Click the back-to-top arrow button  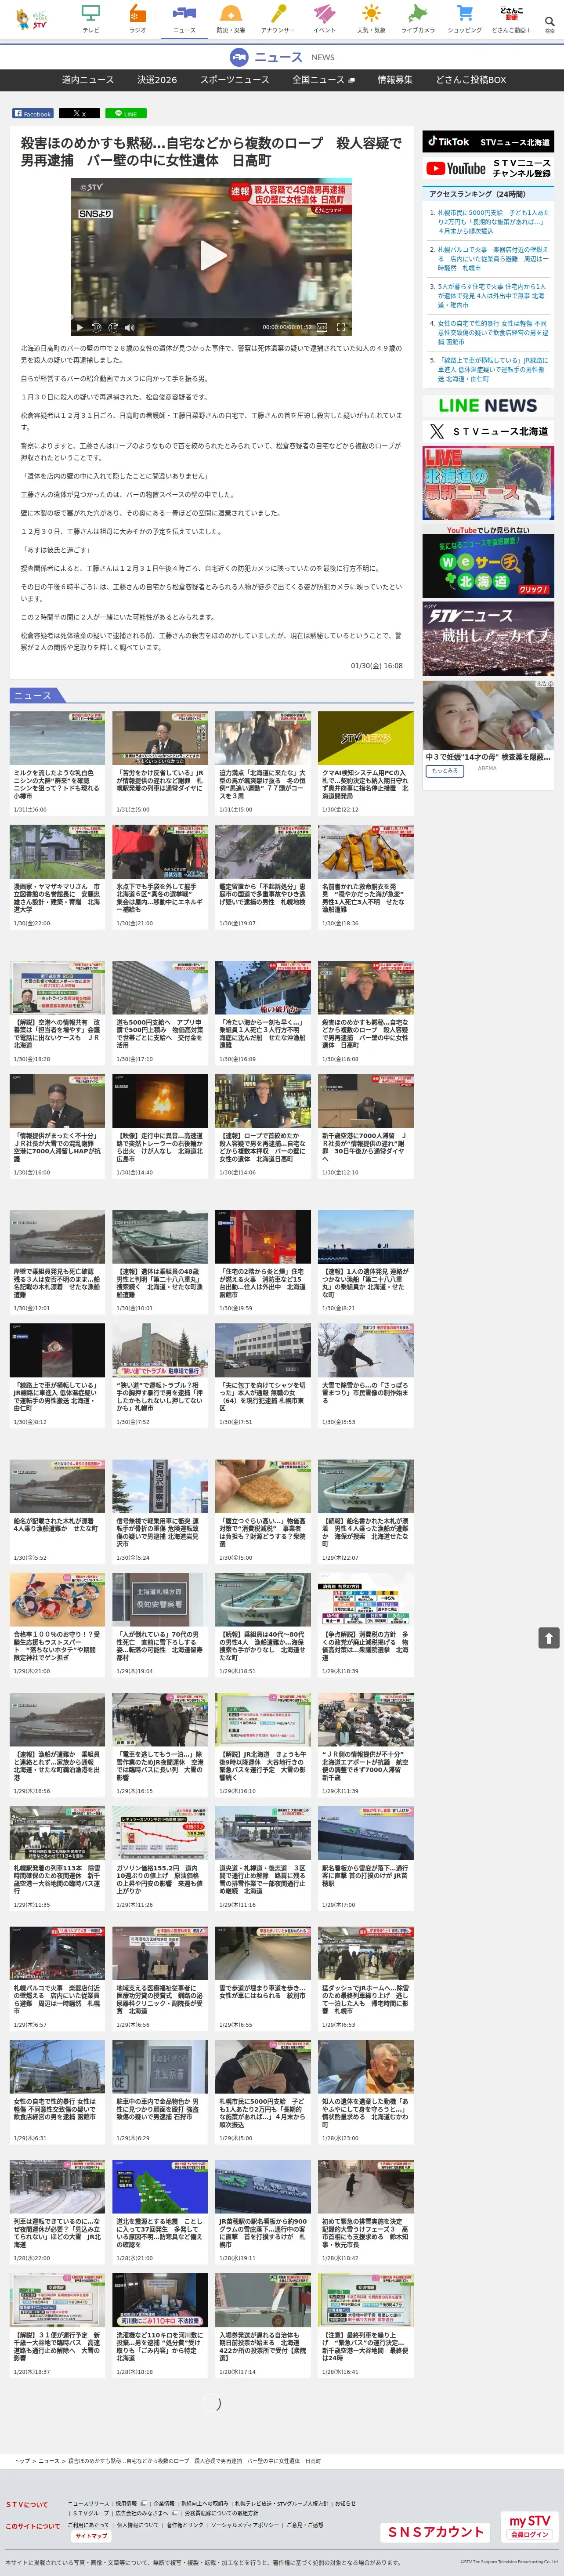(x=548, y=1638)
